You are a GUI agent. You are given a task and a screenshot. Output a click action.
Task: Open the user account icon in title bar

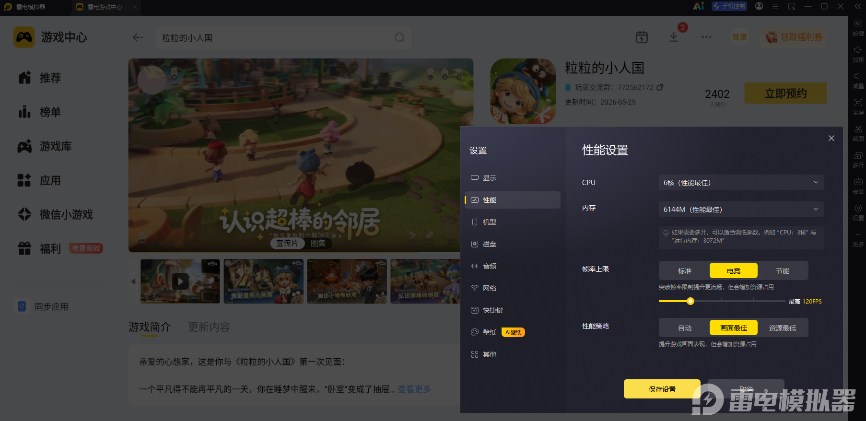(759, 6)
